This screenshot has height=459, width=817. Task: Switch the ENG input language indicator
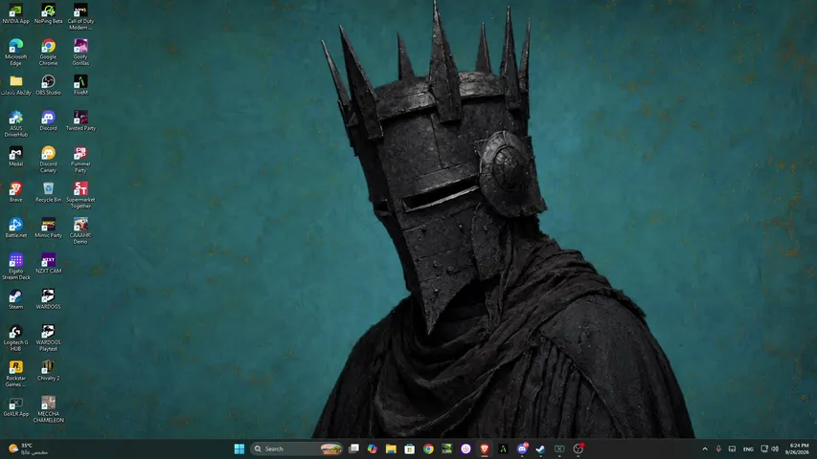748,448
